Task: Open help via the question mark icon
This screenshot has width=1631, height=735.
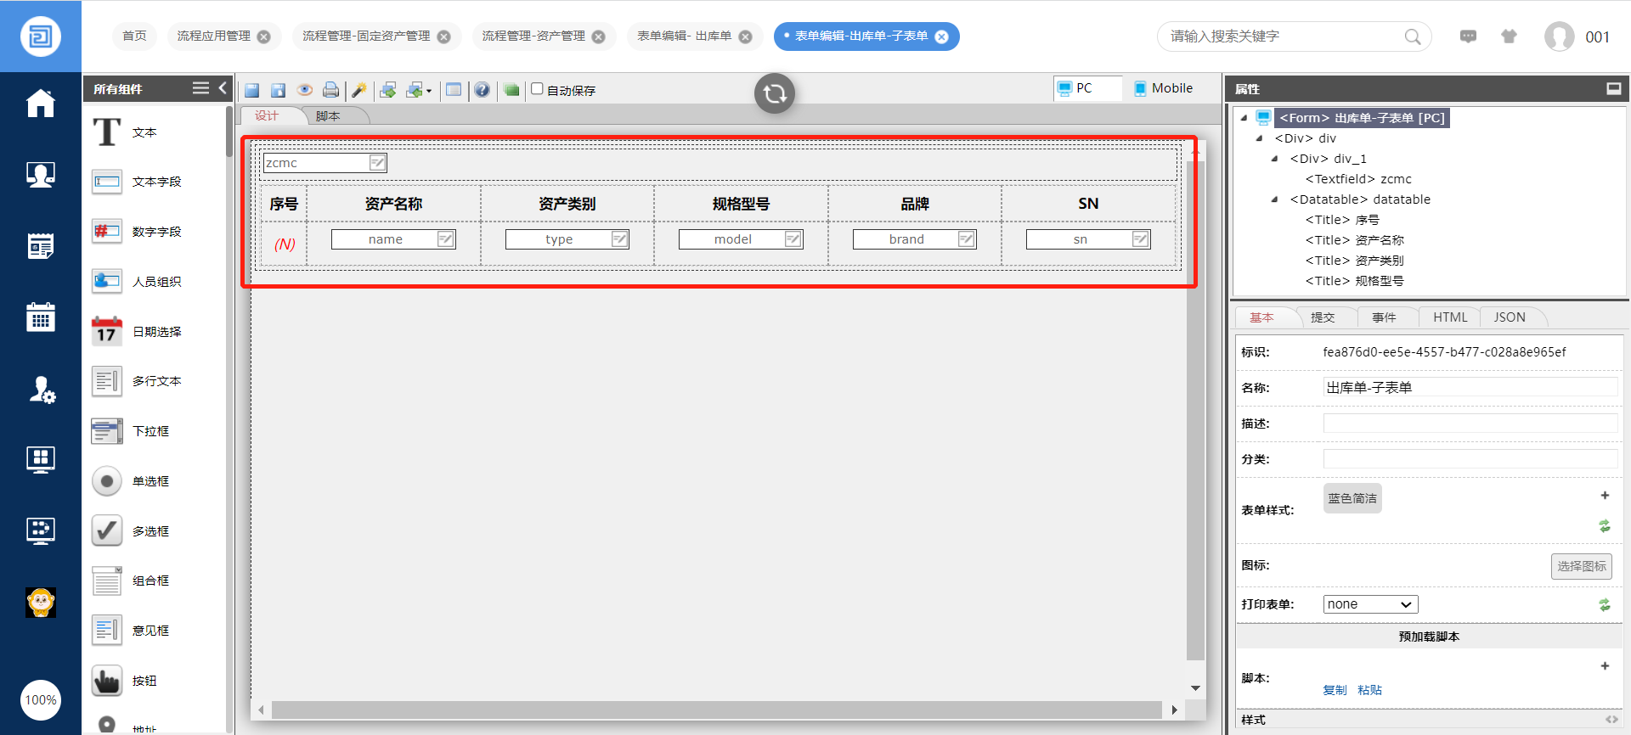Action: click(483, 90)
